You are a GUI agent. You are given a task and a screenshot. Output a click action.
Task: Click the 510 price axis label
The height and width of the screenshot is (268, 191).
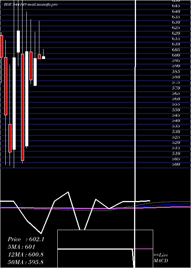(x=176, y=154)
